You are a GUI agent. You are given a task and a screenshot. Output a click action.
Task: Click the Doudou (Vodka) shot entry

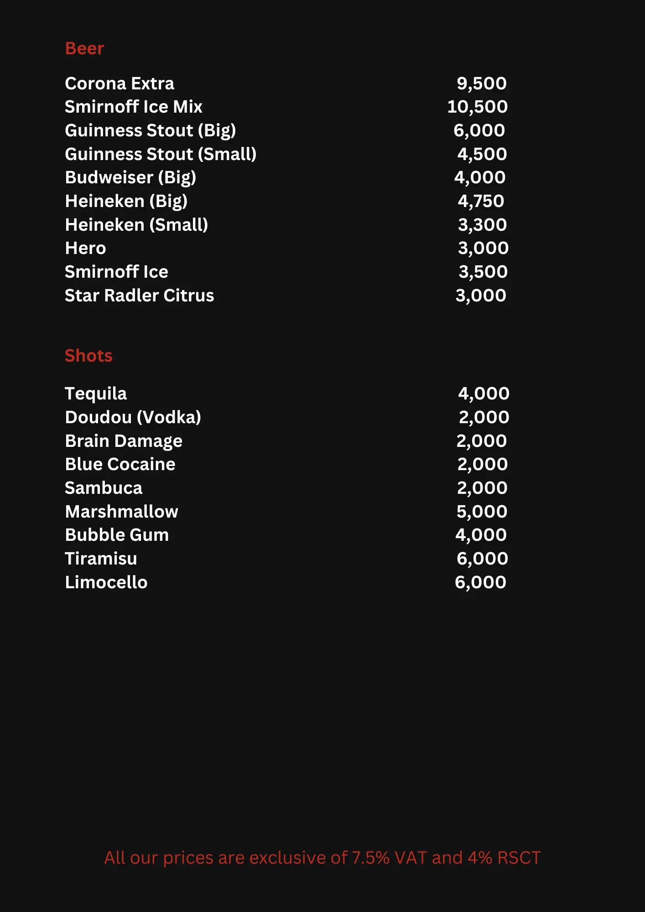point(133,417)
